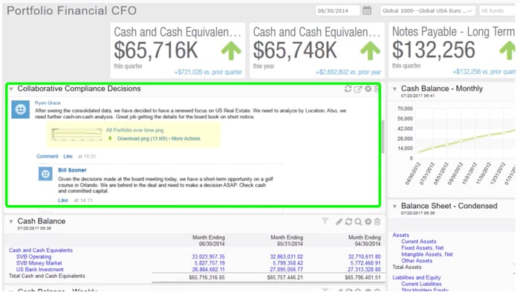Click the $65,748K this-year value
Viewport: 520px width, 295px height.
295,51
